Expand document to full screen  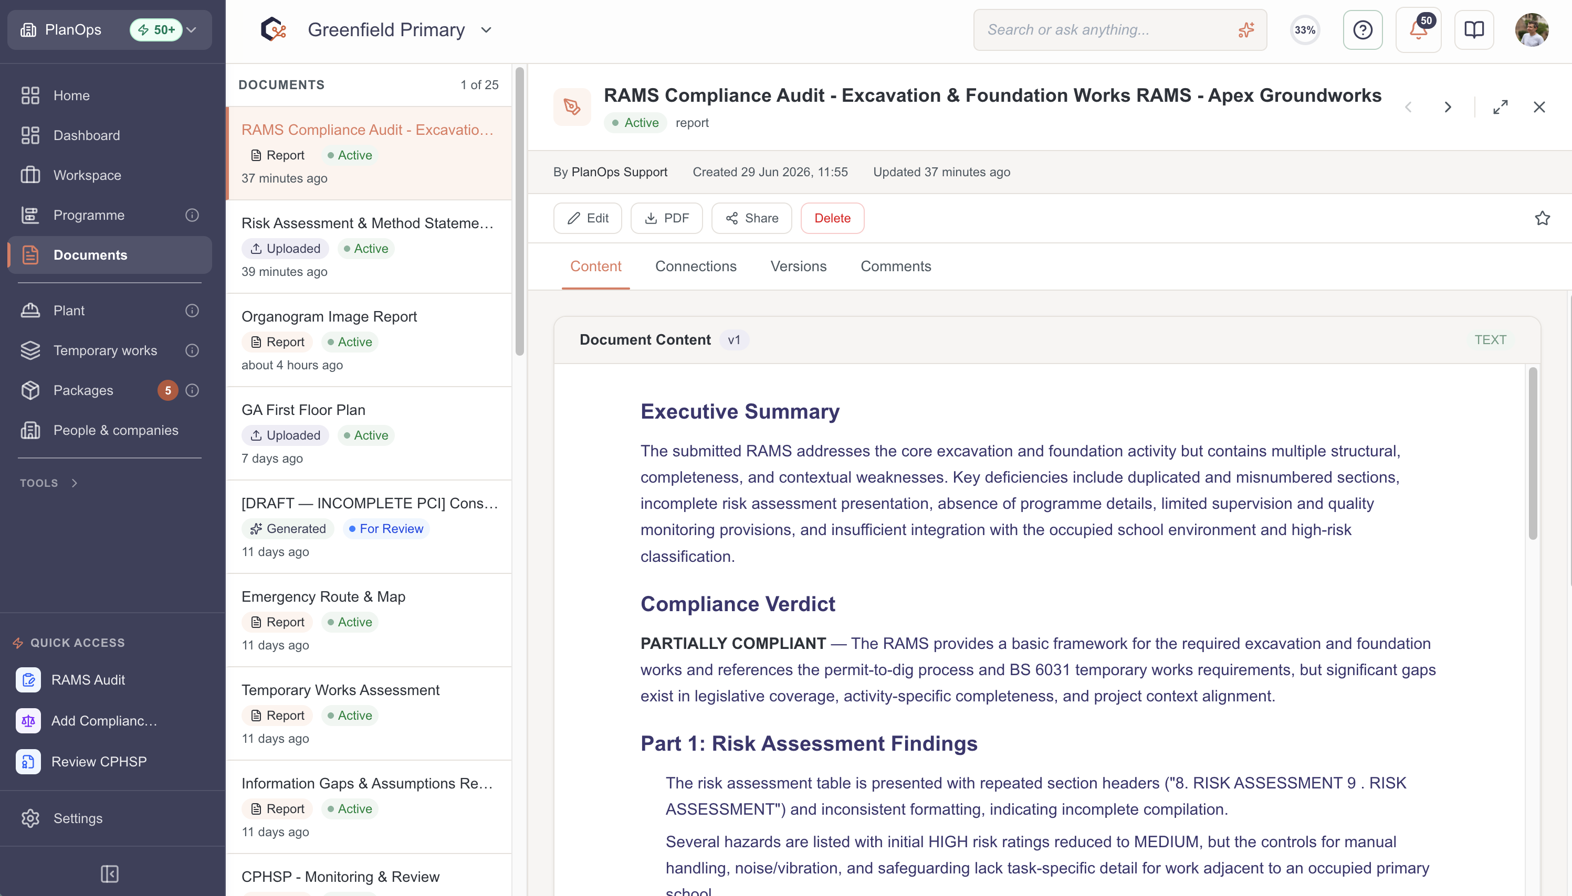[1500, 107]
